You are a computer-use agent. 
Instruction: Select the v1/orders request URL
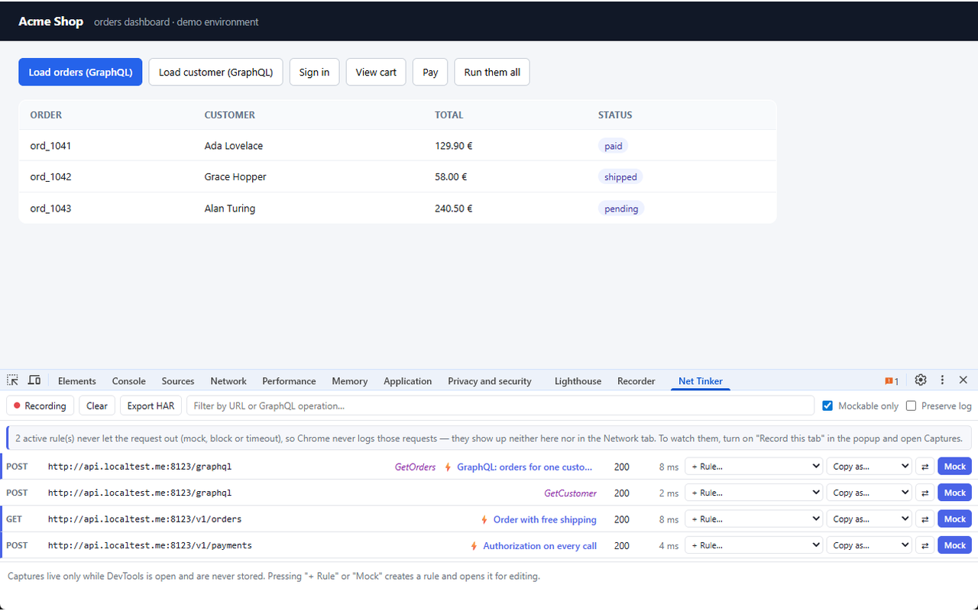point(144,519)
